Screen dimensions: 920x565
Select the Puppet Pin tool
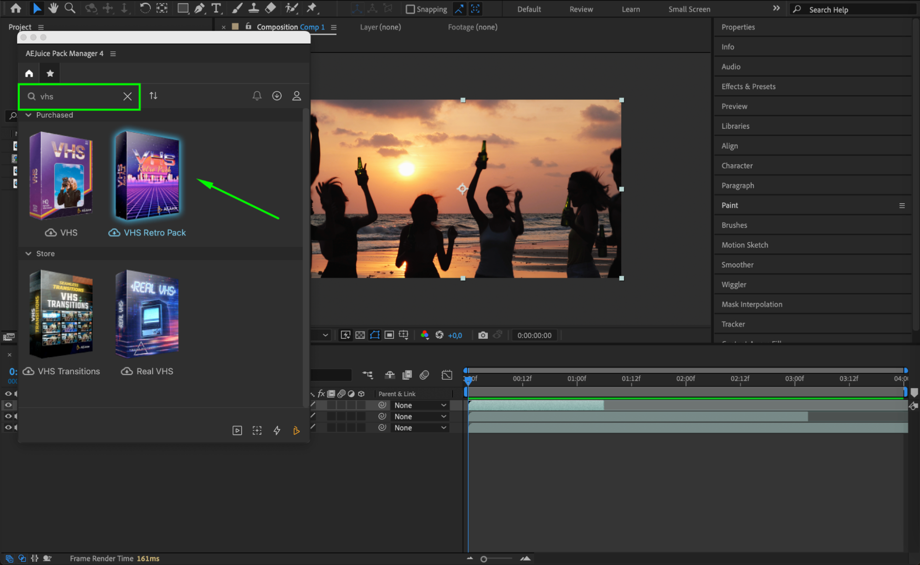click(312, 8)
